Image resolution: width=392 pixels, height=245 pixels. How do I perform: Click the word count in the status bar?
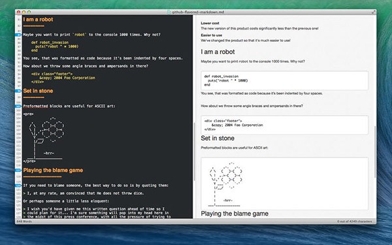(x=24, y=221)
